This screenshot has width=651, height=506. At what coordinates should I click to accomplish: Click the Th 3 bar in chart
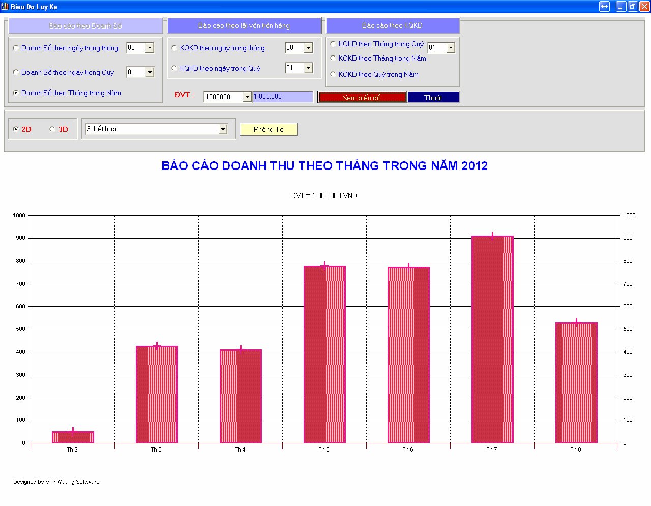[157, 395]
